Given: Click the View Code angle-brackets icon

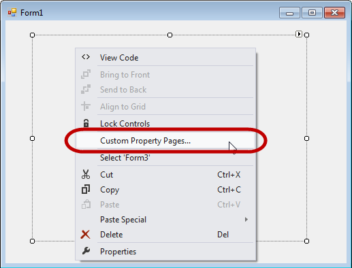Looking at the screenshot, I should coord(86,57).
